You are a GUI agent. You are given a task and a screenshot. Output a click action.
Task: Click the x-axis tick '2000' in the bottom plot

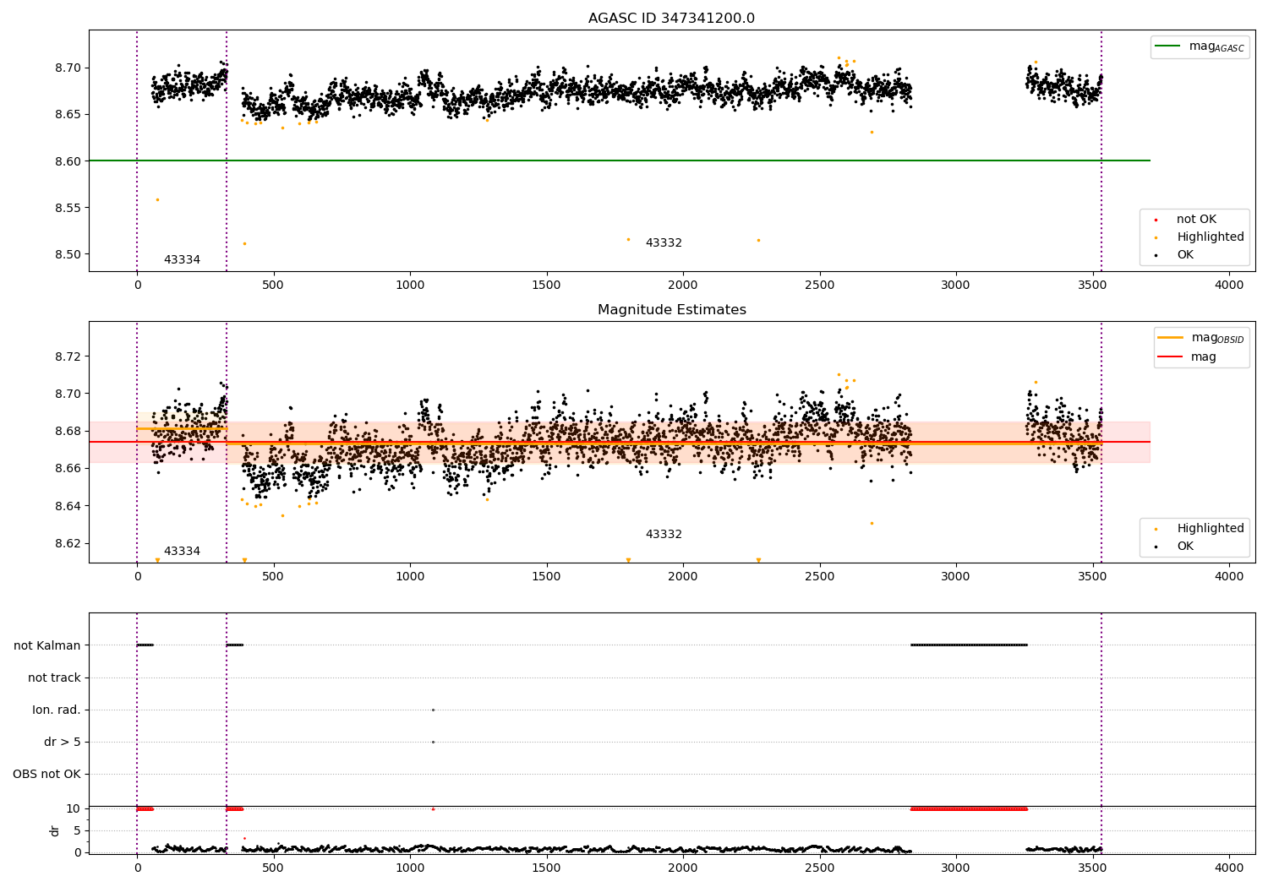[683, 867]
